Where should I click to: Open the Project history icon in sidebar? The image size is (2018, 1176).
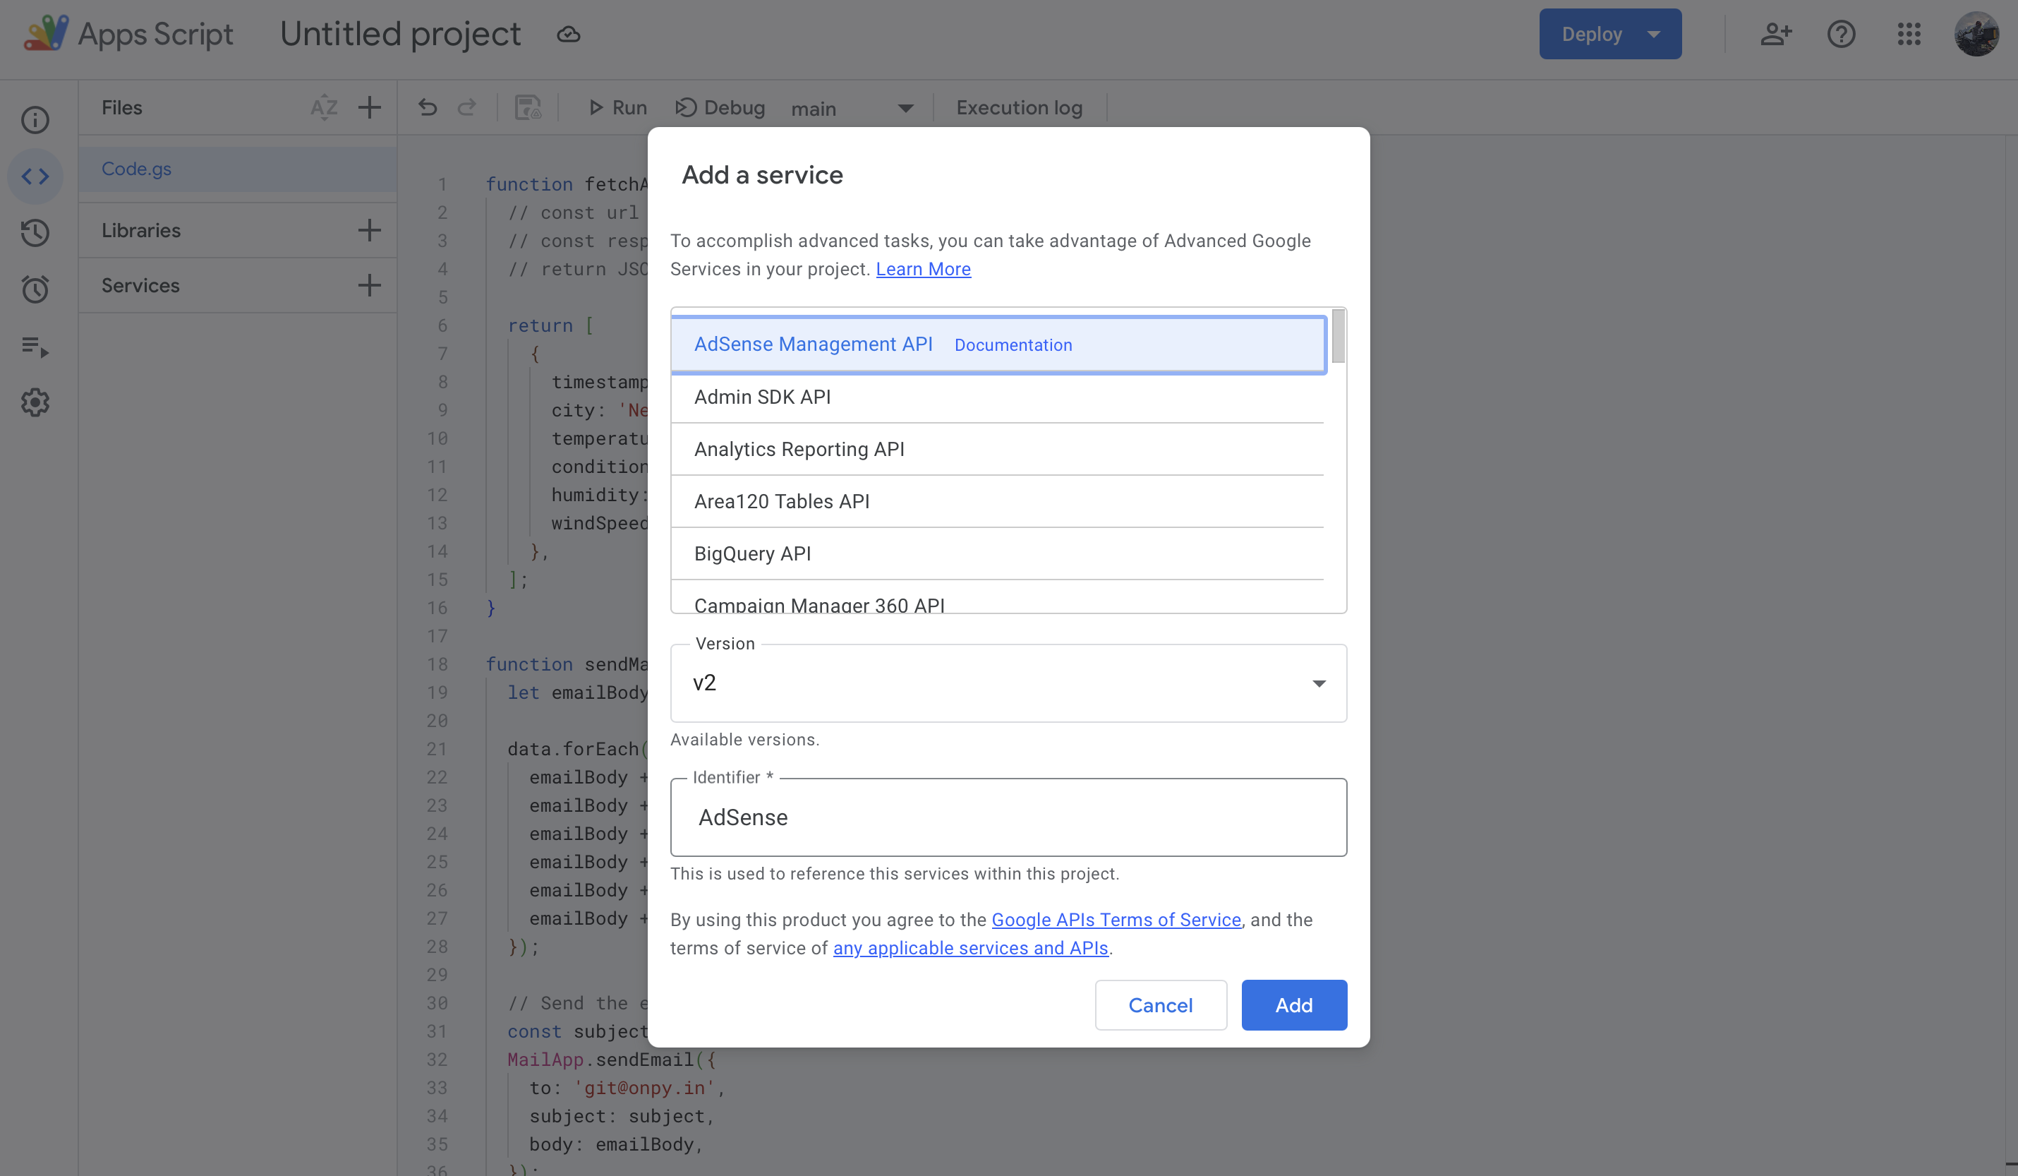pyautogui.click(x=35, y=233)
